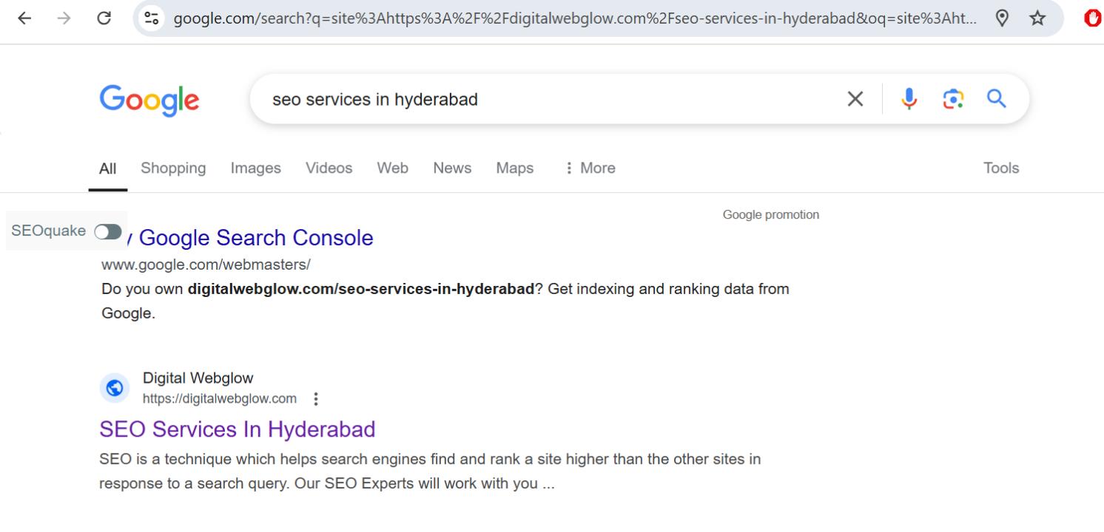Open the red extension icon in toolbar
This screenshot has height=532, width=1104.
[1092, 18]
